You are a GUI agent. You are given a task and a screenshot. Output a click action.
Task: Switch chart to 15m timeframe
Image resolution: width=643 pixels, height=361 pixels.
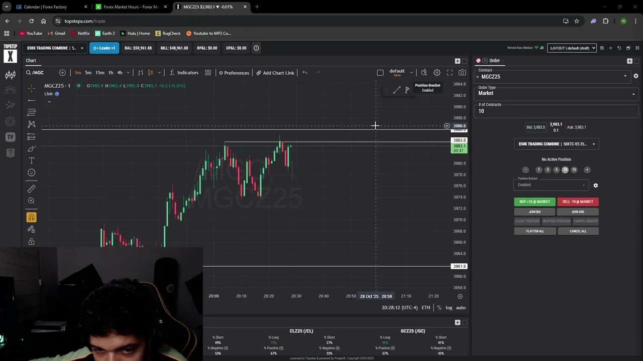click(100, 73)
